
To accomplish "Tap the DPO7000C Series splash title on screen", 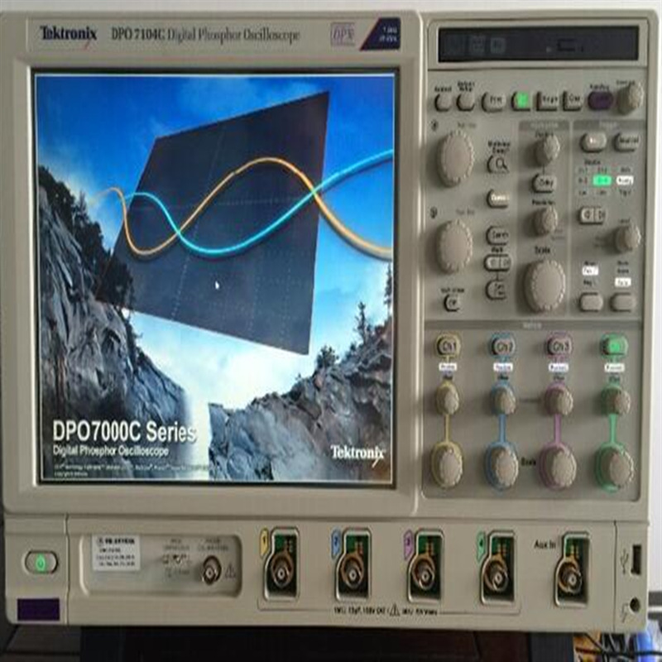I will coord(123,431).
